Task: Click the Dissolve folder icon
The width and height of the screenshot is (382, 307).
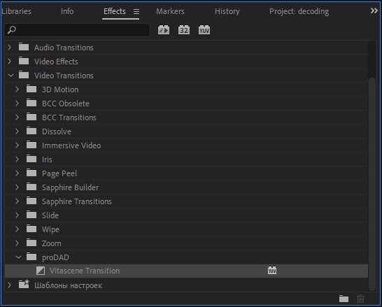Action: tap(31, 131)
